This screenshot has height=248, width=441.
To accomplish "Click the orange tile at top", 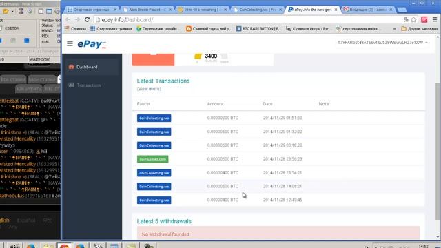I will click(x=153, y=60).
